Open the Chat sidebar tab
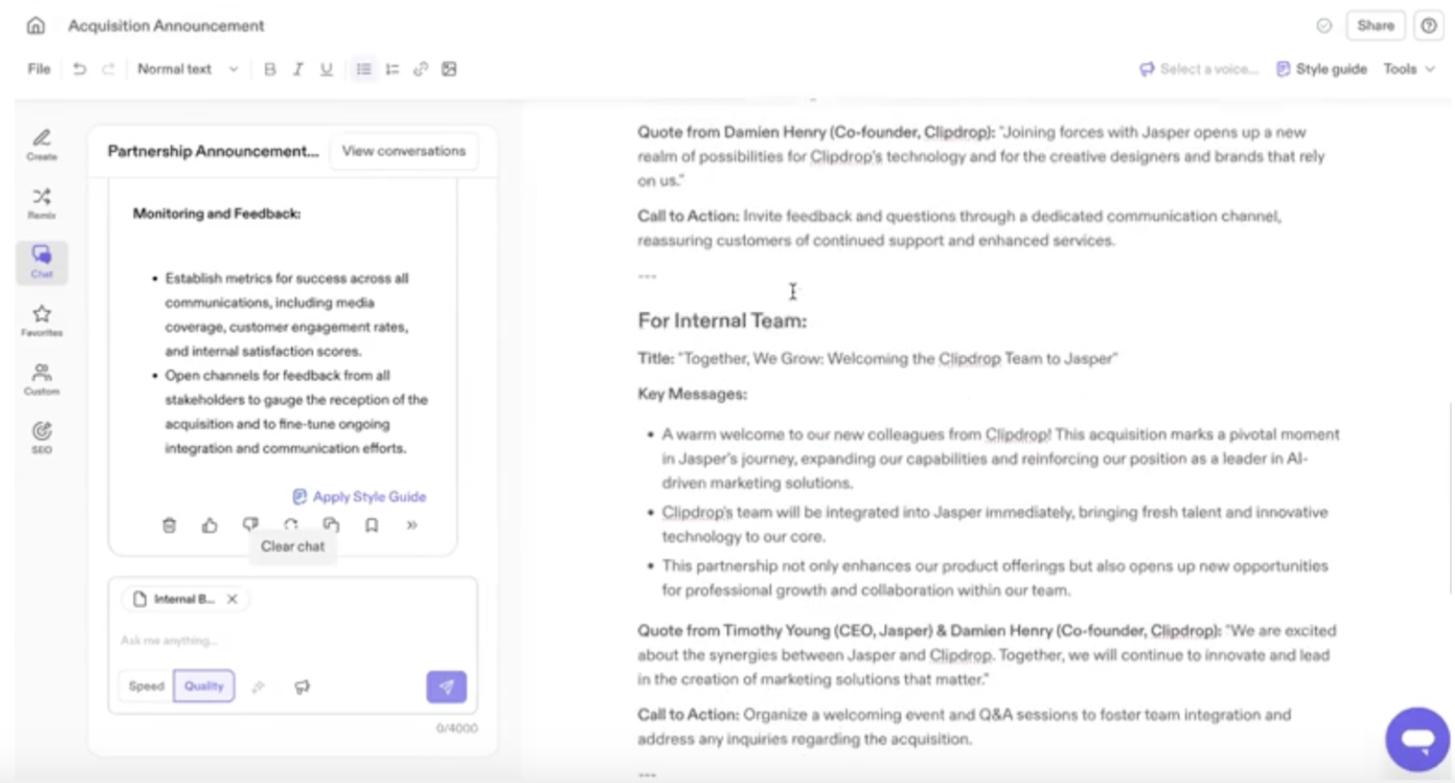1455x783 pixels. tap(41, 262)
